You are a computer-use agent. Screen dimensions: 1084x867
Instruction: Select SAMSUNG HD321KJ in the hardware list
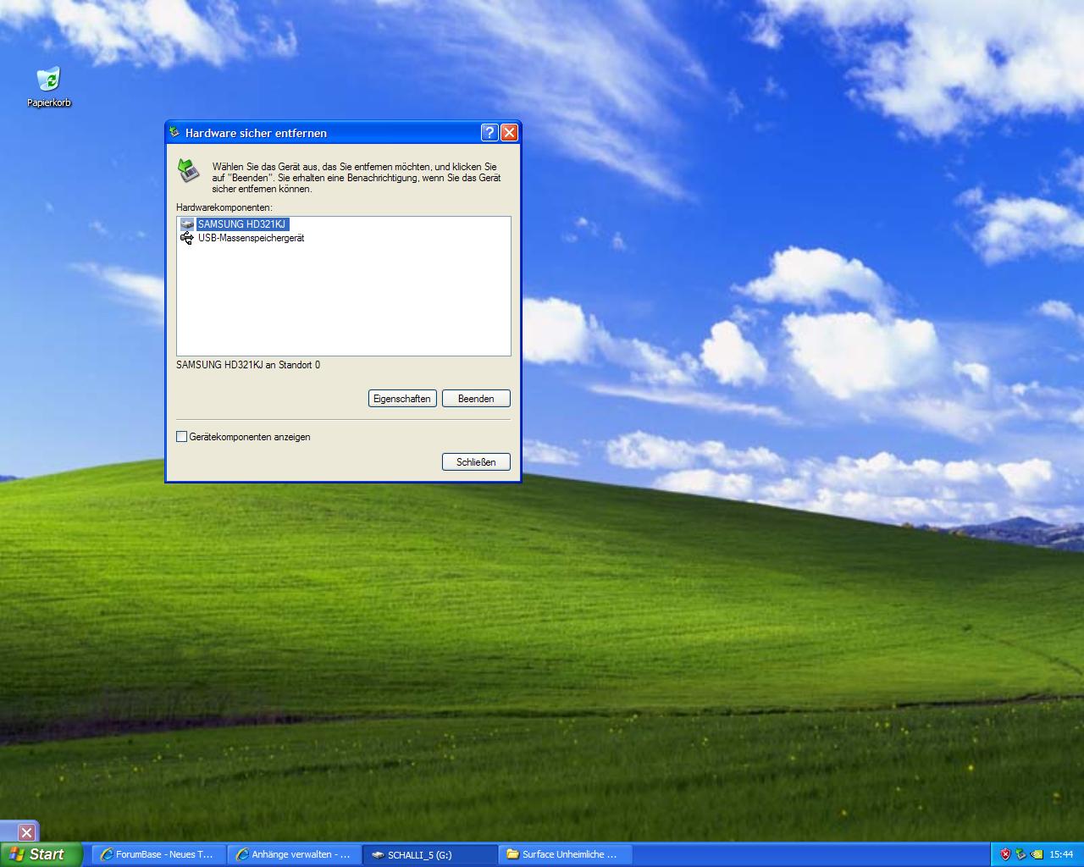coord(242,224)
